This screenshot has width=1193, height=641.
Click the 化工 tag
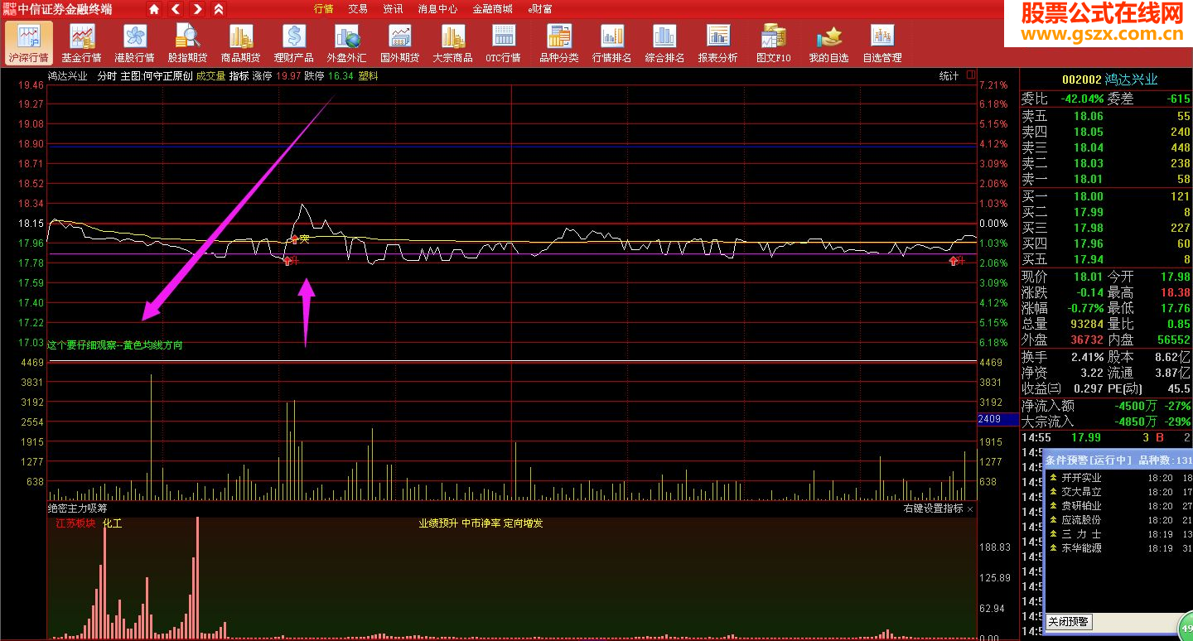112,523
